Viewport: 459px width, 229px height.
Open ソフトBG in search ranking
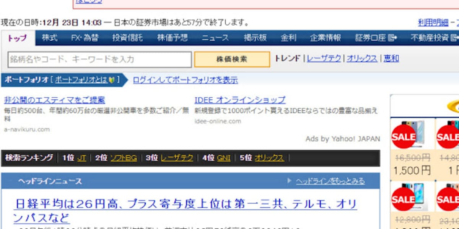pyautogui.click(x=123, y=158)
